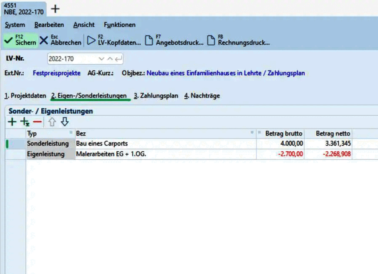Select the Sonderleistung type cell
This screenshot has height=274, width=378.
pyautogui.click(x=51, y=143)
